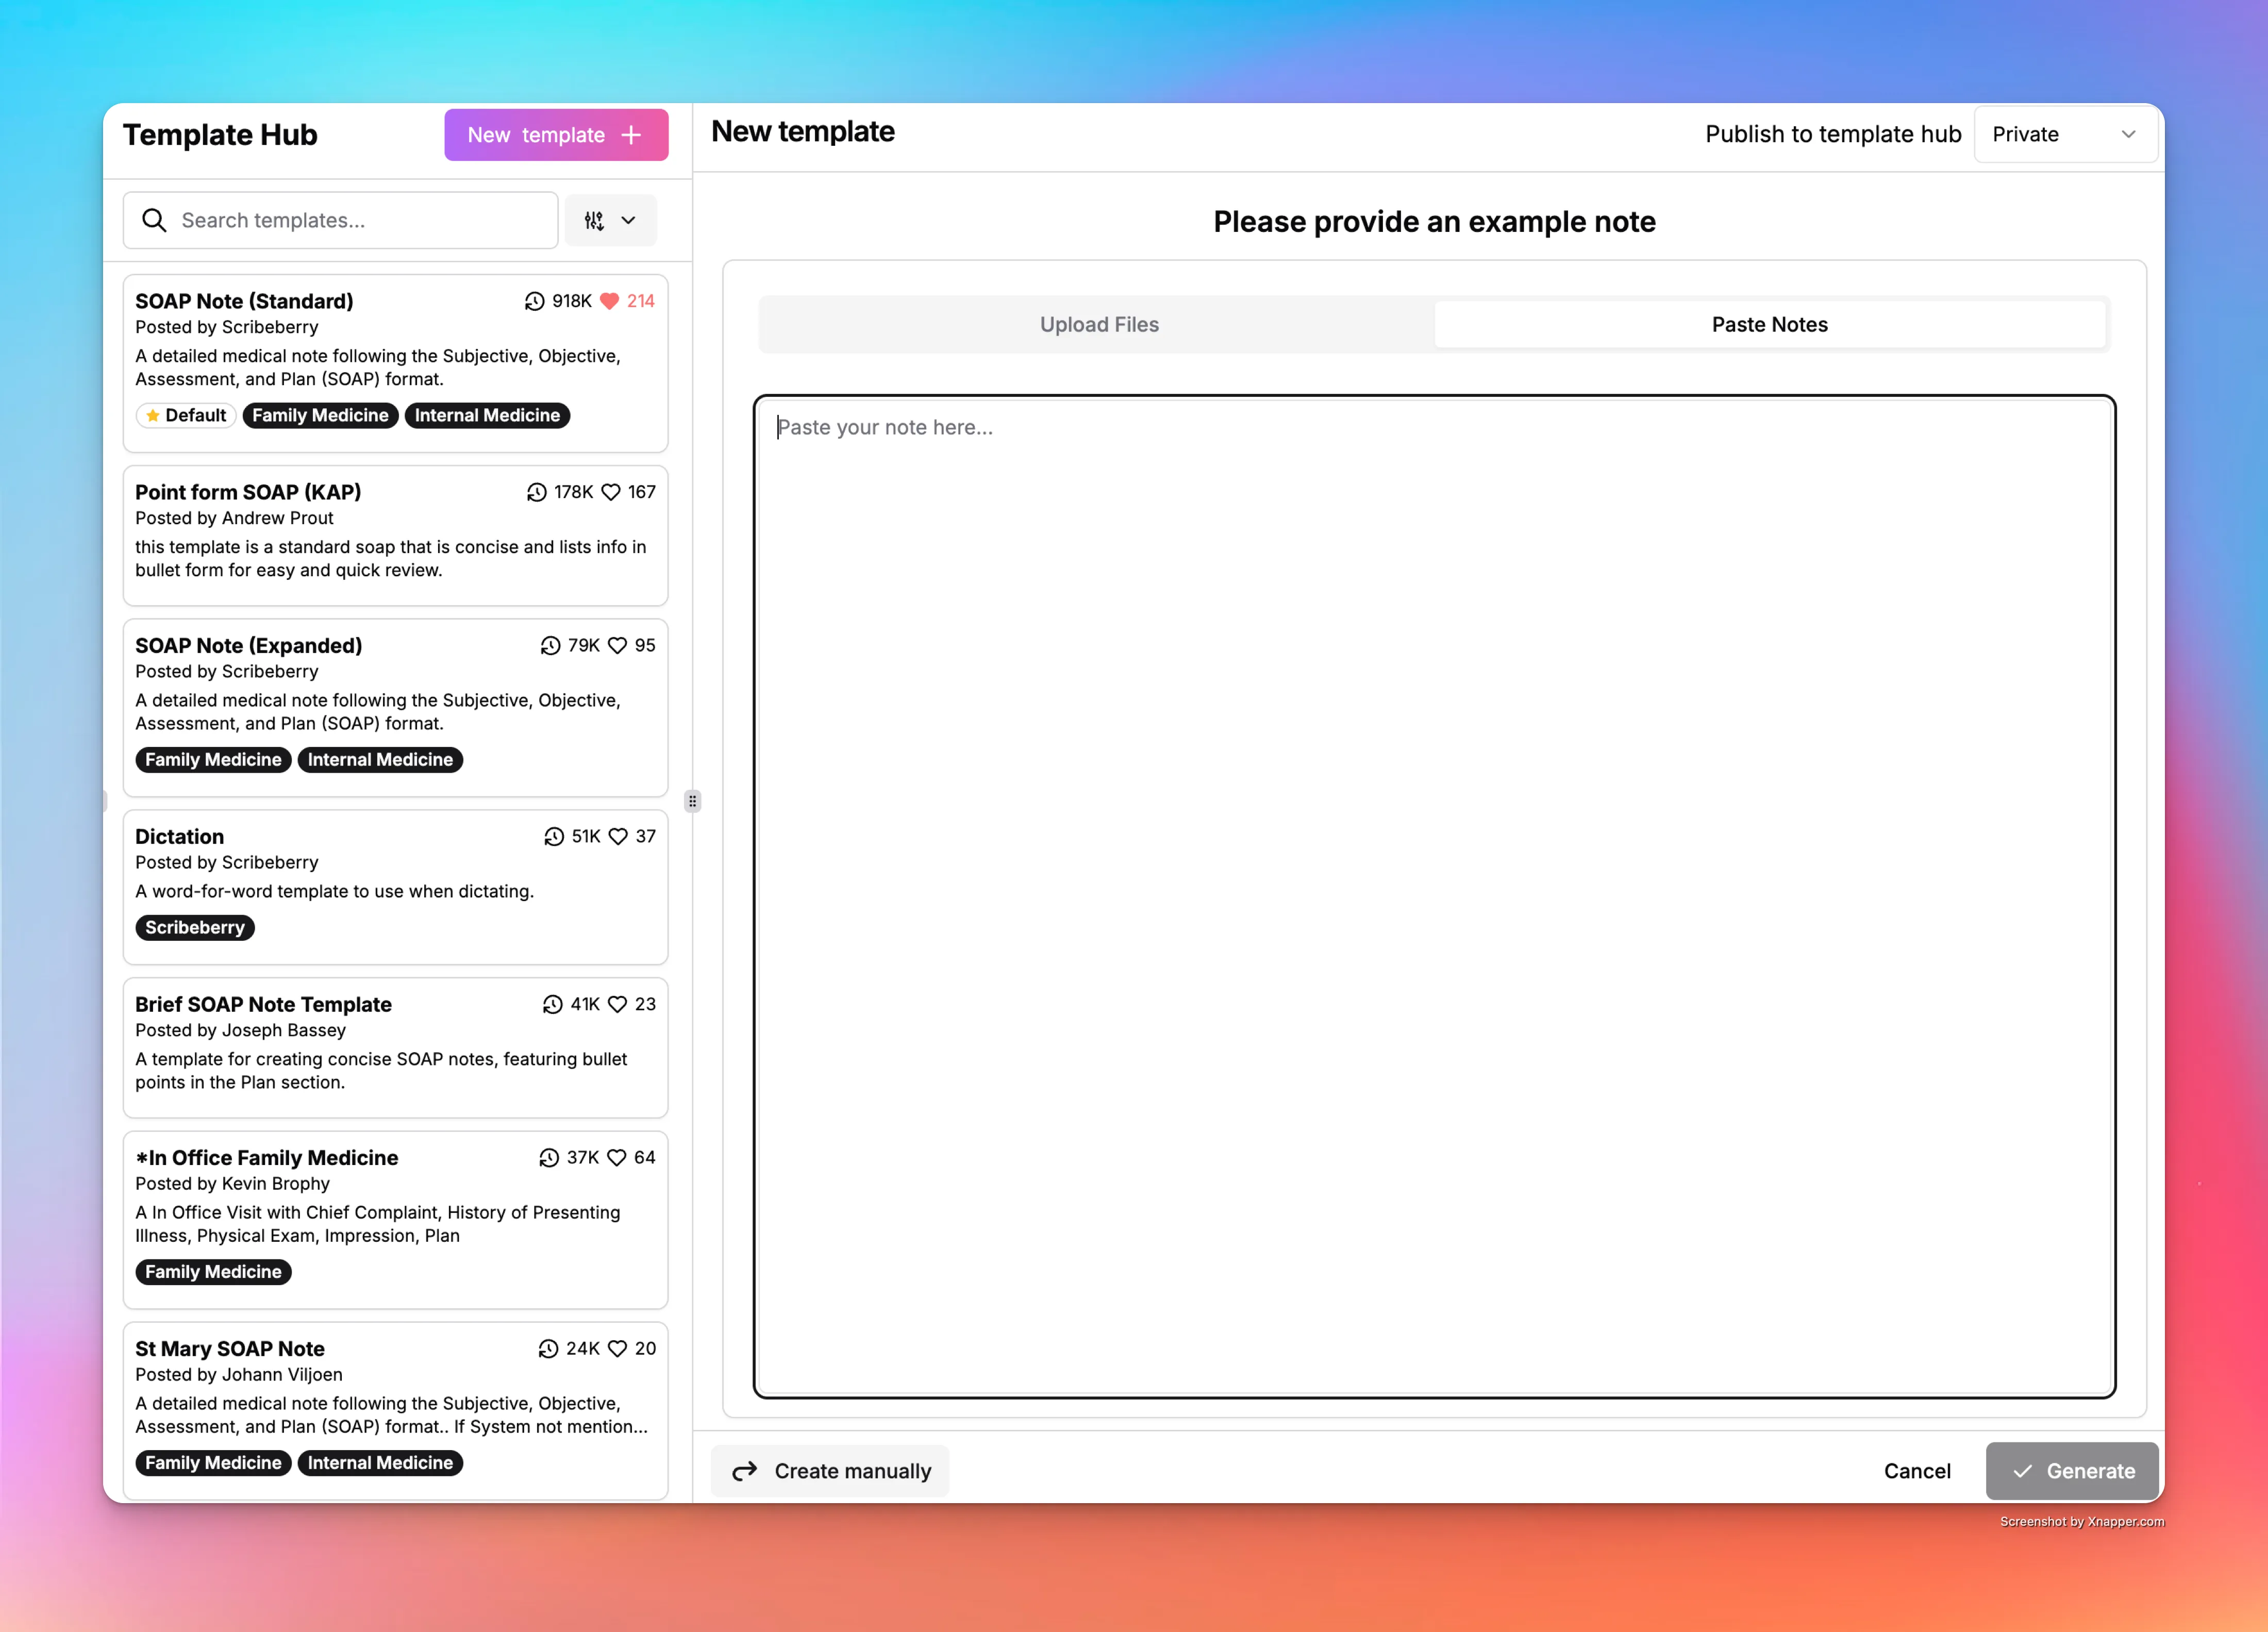The width and height of the screenshot is (2268, 1632).
Task: Click usage clock icon on In Office Family Medicine
Action: click(549, 1157)
